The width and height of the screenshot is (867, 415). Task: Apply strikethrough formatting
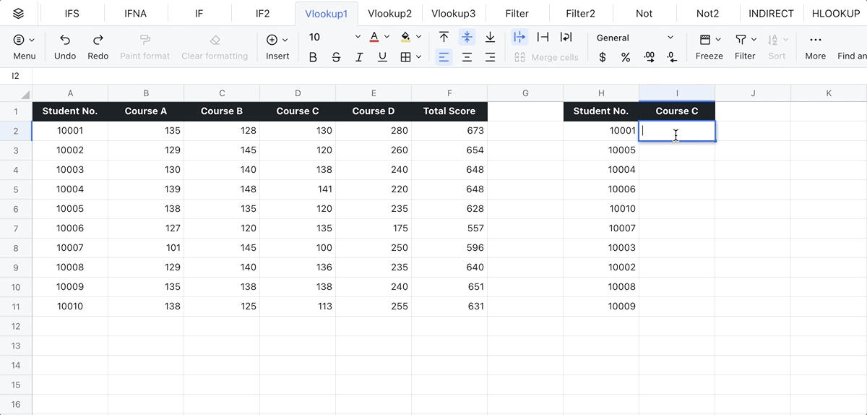[x=336, y=57]
